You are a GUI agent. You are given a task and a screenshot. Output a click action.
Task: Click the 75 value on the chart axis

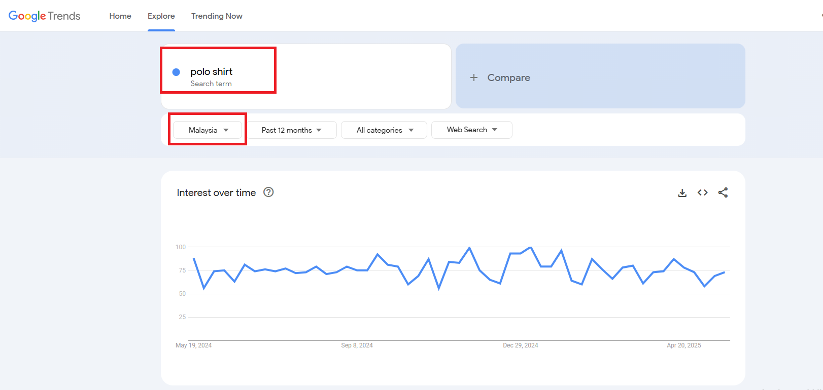pos(182,270)
